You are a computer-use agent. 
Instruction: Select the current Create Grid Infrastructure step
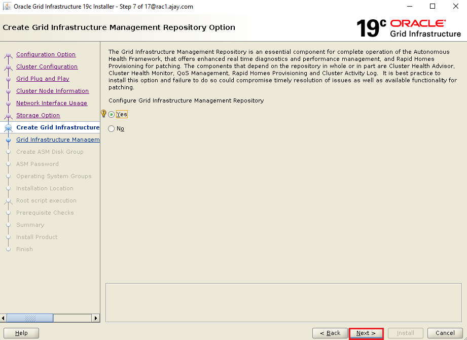[58, 127]
